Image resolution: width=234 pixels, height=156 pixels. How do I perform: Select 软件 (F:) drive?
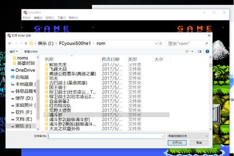[x=21, y=112]
